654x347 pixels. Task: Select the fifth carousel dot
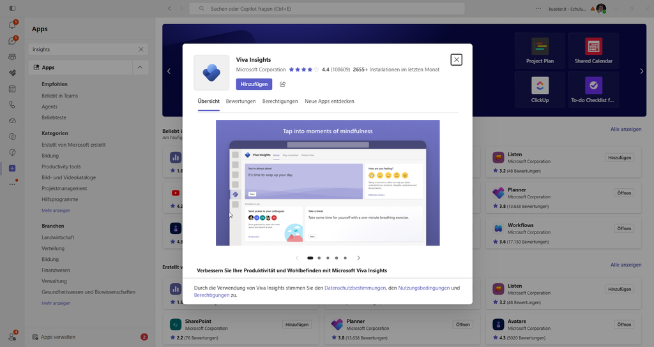[345, 258]
